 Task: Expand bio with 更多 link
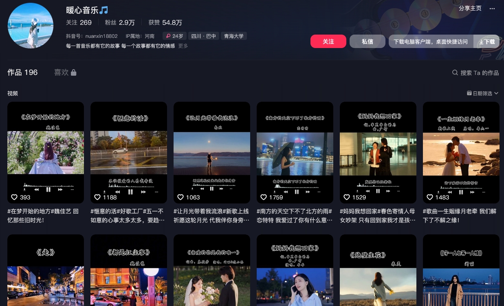coord(183,46)
